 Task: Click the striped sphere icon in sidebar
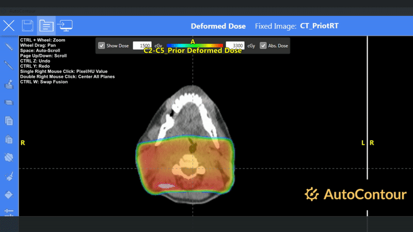pyautogui.click(x=9, y=157)
